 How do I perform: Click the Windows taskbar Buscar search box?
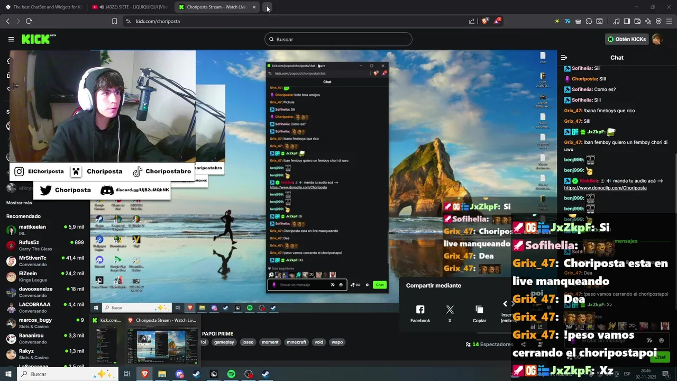pos(67,374)
